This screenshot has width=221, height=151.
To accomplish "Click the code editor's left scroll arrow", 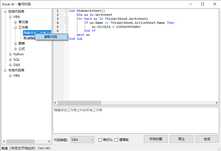I will [55, 103].
